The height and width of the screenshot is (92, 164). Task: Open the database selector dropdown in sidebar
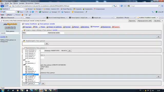(10, 33)
